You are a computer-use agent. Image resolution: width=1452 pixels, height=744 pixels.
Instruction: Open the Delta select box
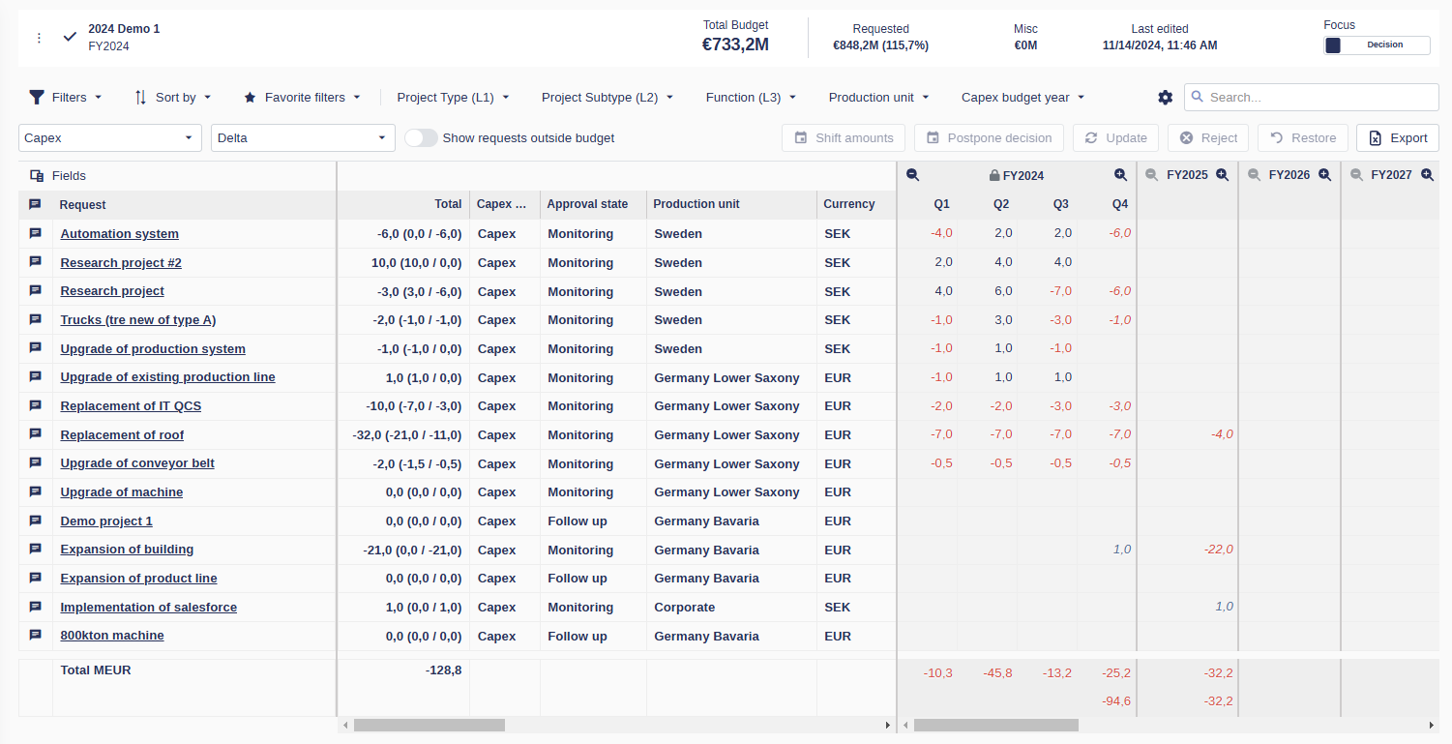(x=303, y=137)
